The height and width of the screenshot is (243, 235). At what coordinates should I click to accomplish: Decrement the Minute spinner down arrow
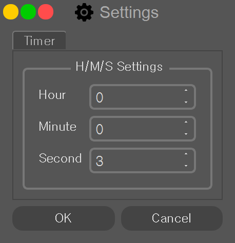point(186,134)
